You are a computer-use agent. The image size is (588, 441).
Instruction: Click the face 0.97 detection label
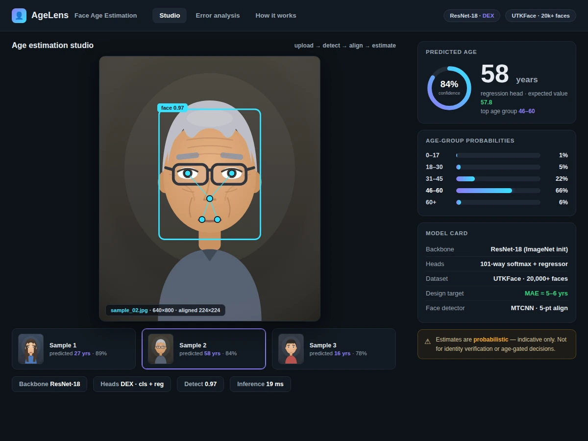[x=172, y=108]
